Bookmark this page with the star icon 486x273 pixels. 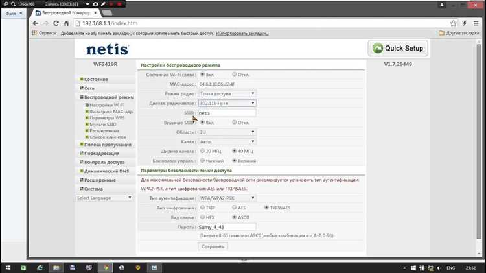(453, 23)
